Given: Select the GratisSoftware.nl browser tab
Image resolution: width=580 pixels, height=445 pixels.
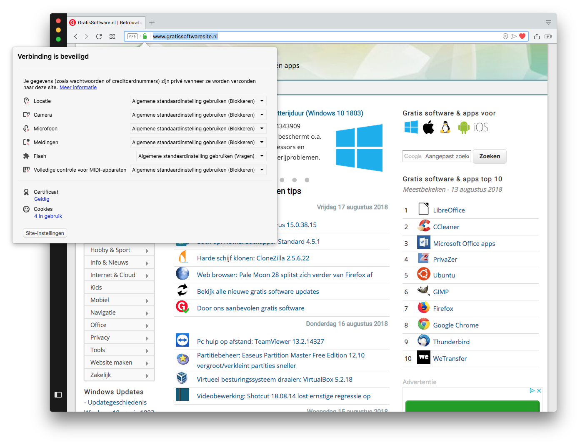Looking at the screenshot, I should pyautogui.click(x=106, y=22).
